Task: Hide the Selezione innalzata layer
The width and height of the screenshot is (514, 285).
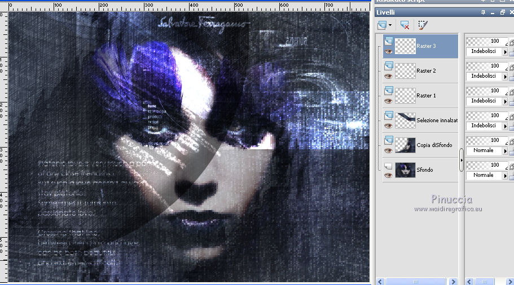Action: (388, 126)
